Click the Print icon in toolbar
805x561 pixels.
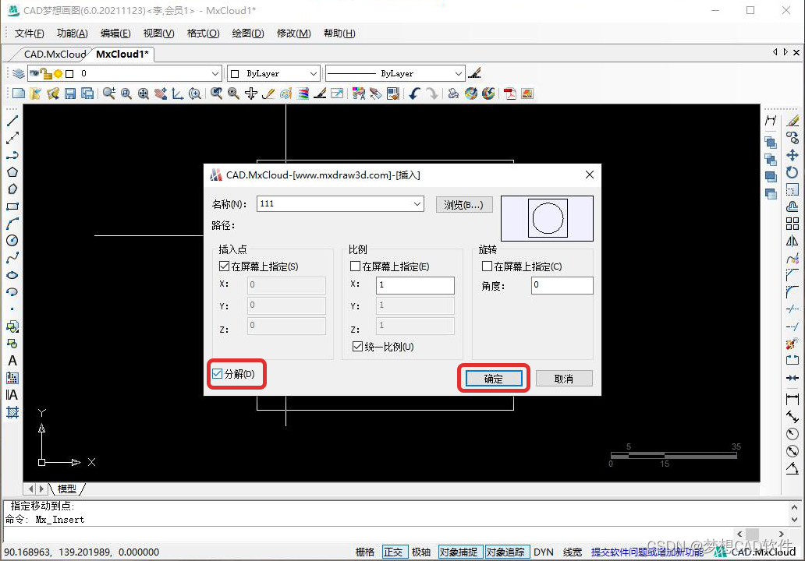pyautogui.click(x=453, y=93)
